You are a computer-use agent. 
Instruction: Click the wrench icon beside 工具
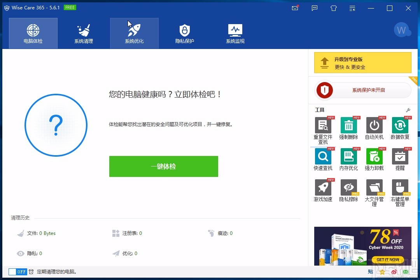coord(408,110)
